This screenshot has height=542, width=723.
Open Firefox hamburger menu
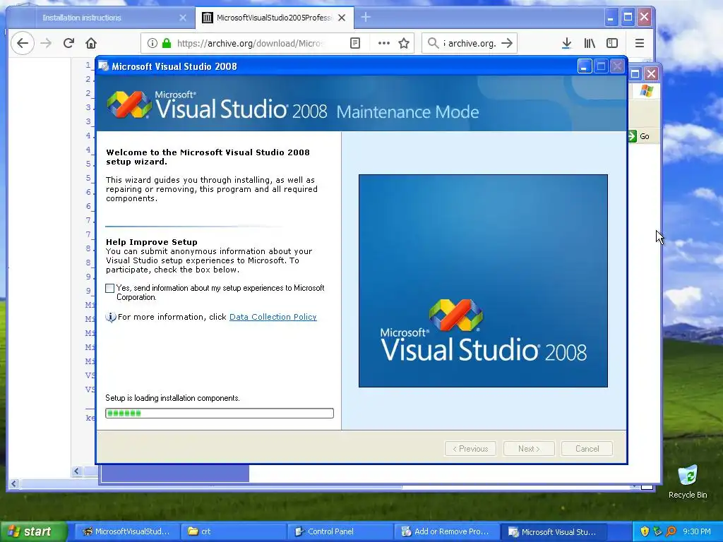(640, 43)
